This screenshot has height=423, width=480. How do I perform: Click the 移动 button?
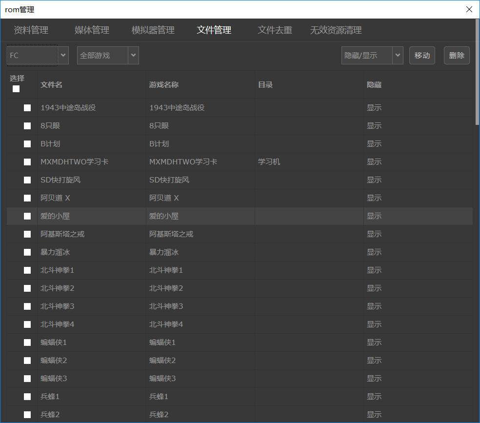[422, 56]
